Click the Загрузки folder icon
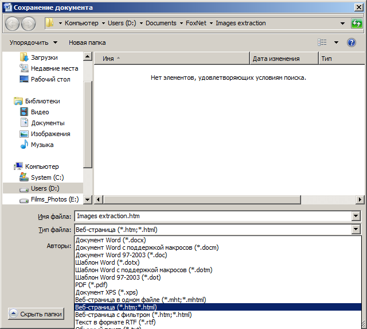 coord(24,57)
